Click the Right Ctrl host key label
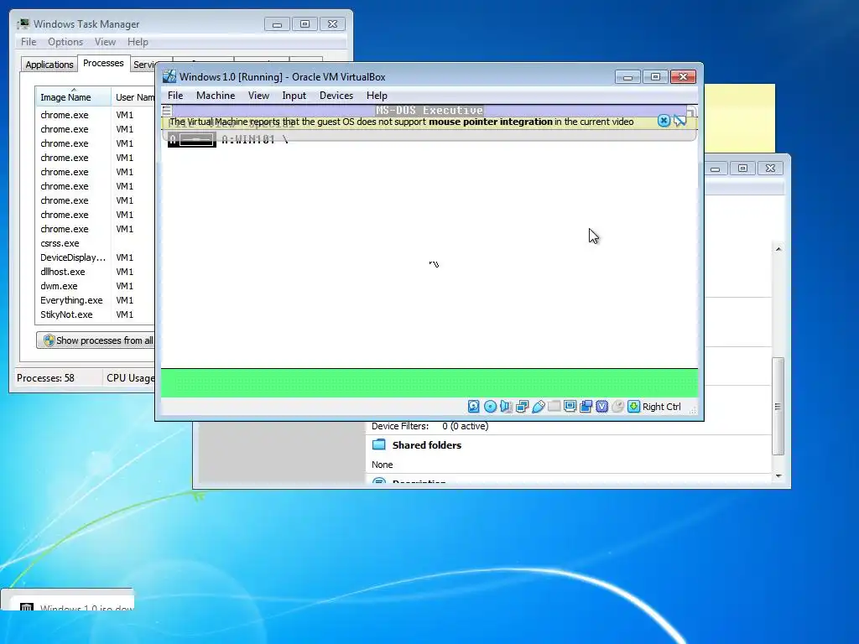Image resolution: width=859 pixels, height=644 pixels. 661,407
